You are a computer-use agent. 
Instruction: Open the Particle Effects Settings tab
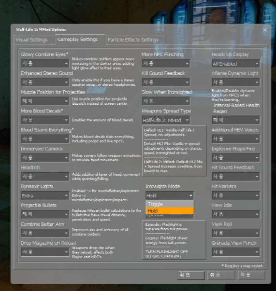136,40
